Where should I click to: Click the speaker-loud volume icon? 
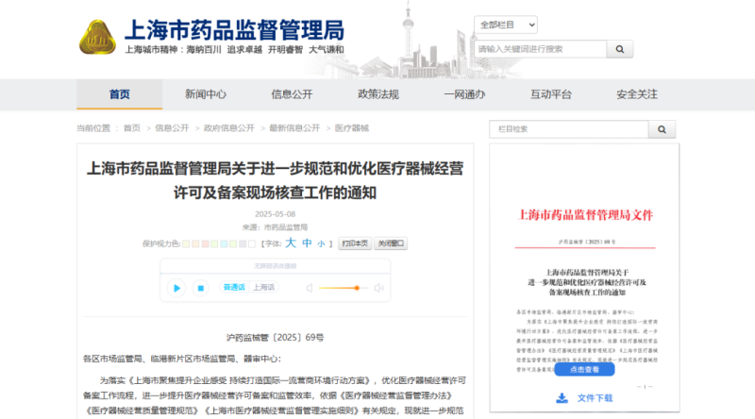point(379,288)
